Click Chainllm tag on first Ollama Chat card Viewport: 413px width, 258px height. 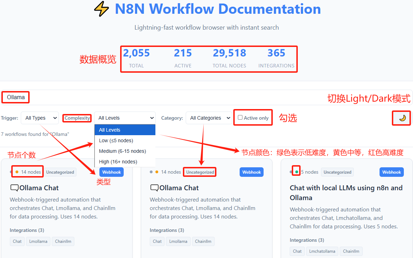[x=63, y=241]
